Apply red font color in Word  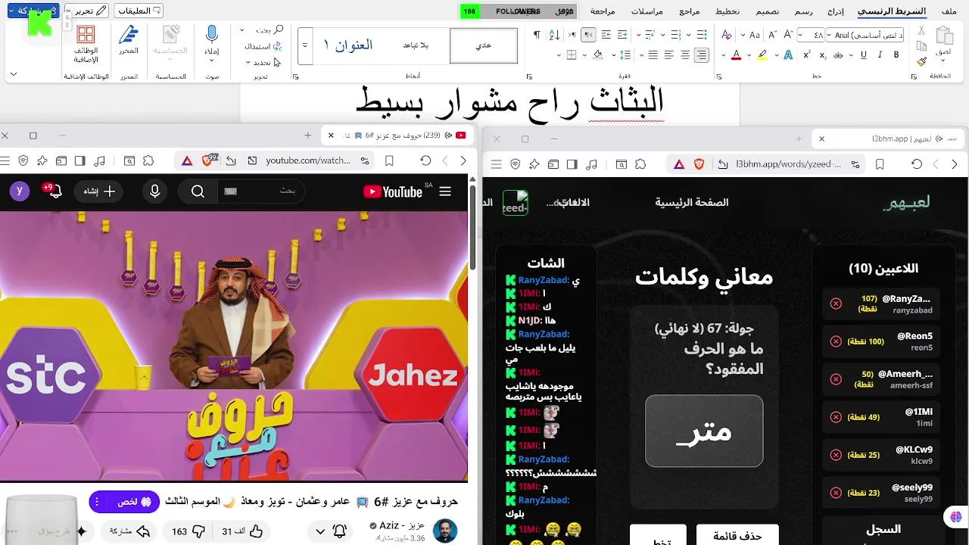click(x=736, y=54)
